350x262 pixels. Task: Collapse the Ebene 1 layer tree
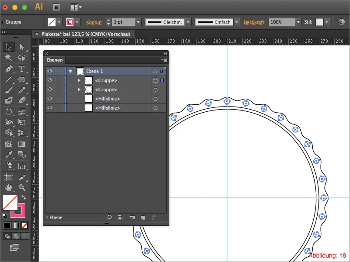point(70,71)
